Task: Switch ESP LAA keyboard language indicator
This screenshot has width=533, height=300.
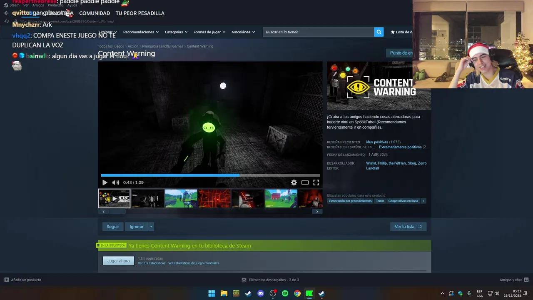Action: [480, 293]
